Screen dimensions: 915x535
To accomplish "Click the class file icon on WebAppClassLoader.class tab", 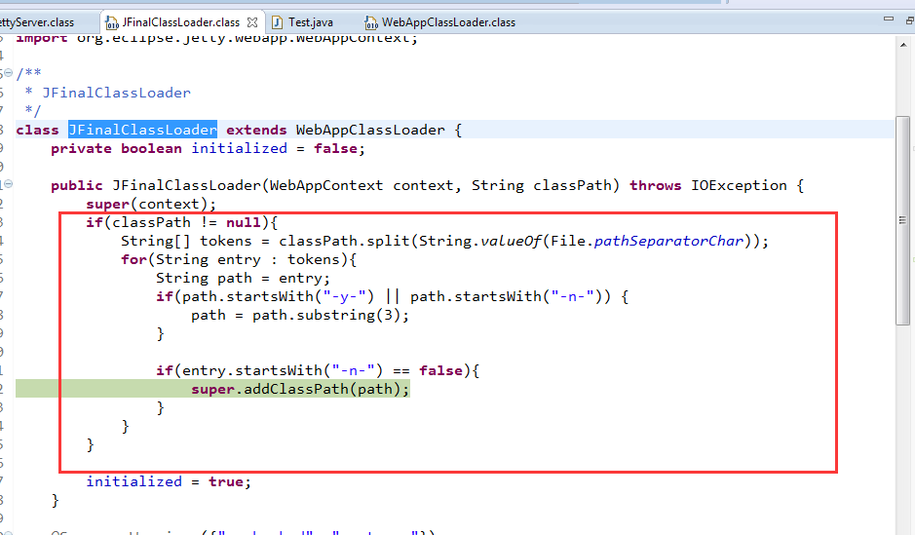I will 370,22.
